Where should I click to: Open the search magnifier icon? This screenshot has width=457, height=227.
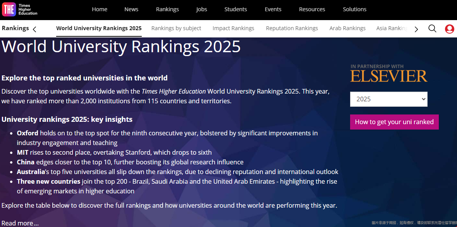(x=432, y=29)
